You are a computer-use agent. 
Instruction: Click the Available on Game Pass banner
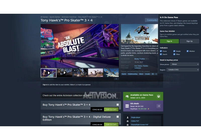click(143, 96)
